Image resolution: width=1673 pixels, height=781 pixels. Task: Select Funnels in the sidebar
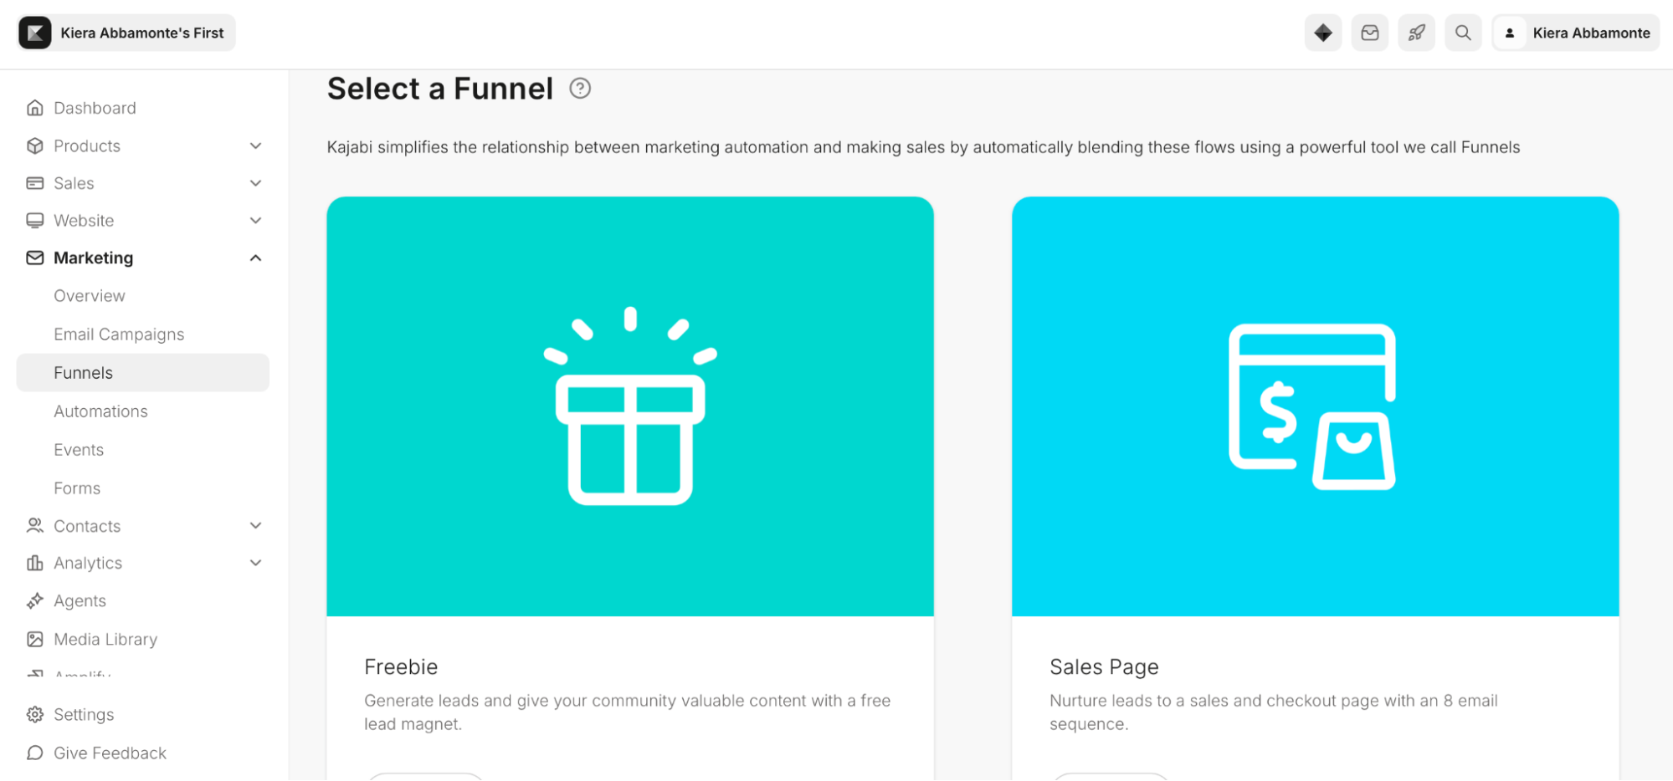143,373
